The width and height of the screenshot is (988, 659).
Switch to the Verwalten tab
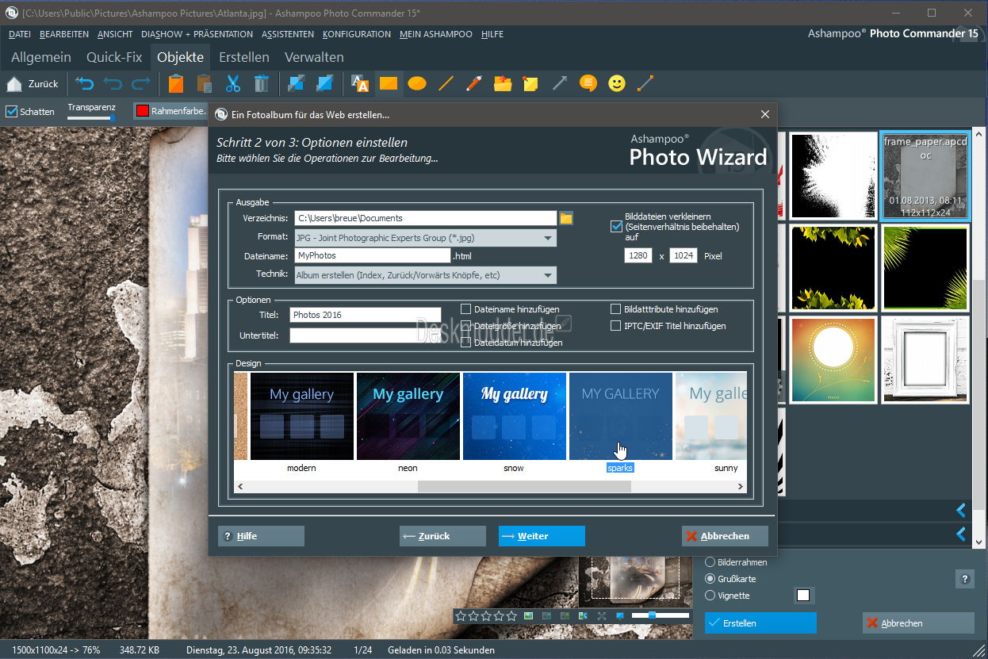tap(314, 57)
